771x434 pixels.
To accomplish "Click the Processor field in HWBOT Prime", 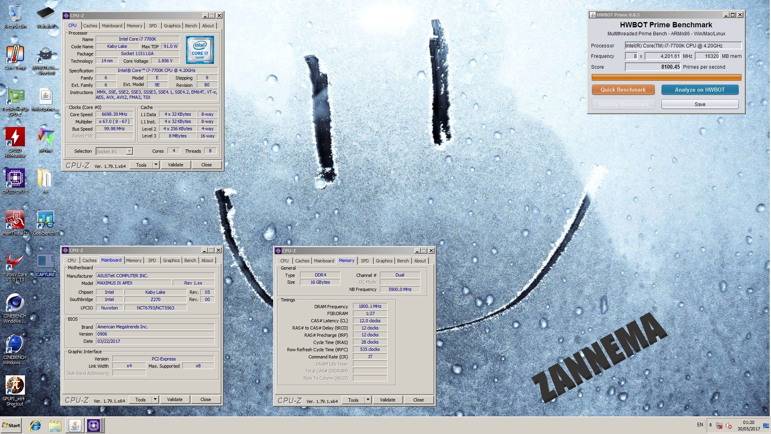I will (x=683, y=45).
